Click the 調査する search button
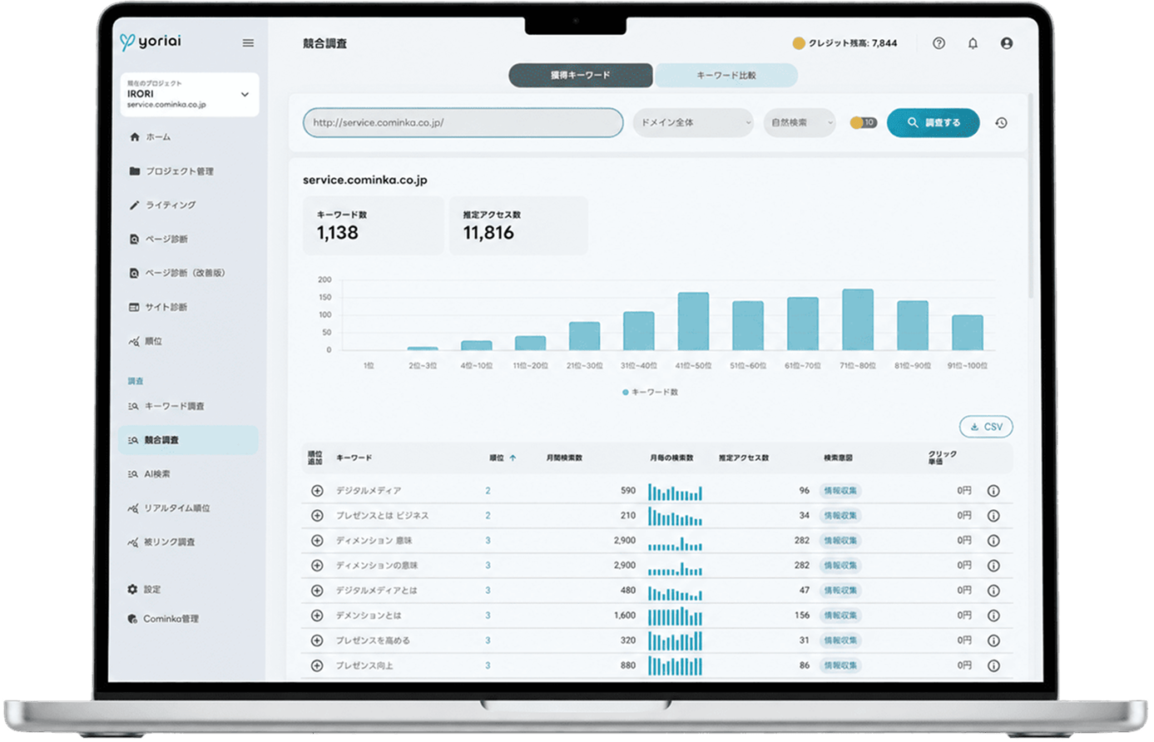 coord(933,122)
